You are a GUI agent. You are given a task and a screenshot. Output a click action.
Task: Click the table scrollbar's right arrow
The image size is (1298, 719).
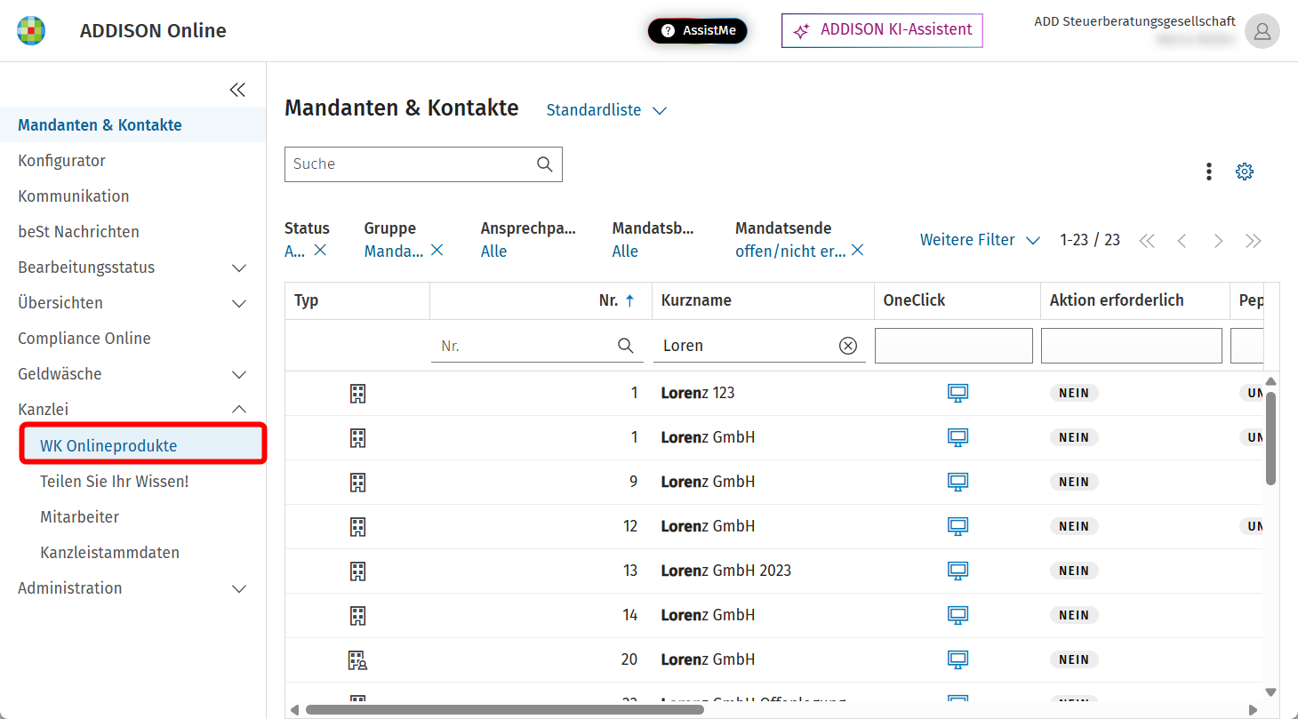point(1254,709)
